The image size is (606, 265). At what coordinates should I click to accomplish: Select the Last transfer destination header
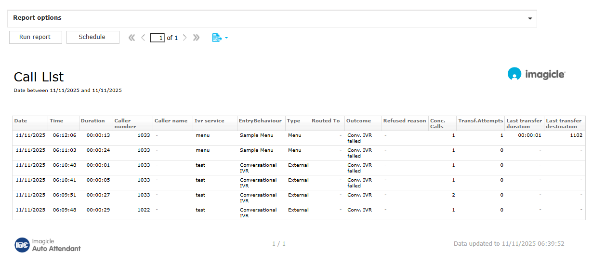click(x=564, y=123)
